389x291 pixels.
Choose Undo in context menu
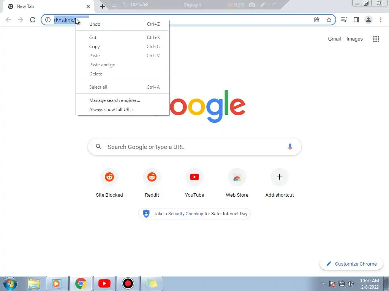(x=122, y=24)
